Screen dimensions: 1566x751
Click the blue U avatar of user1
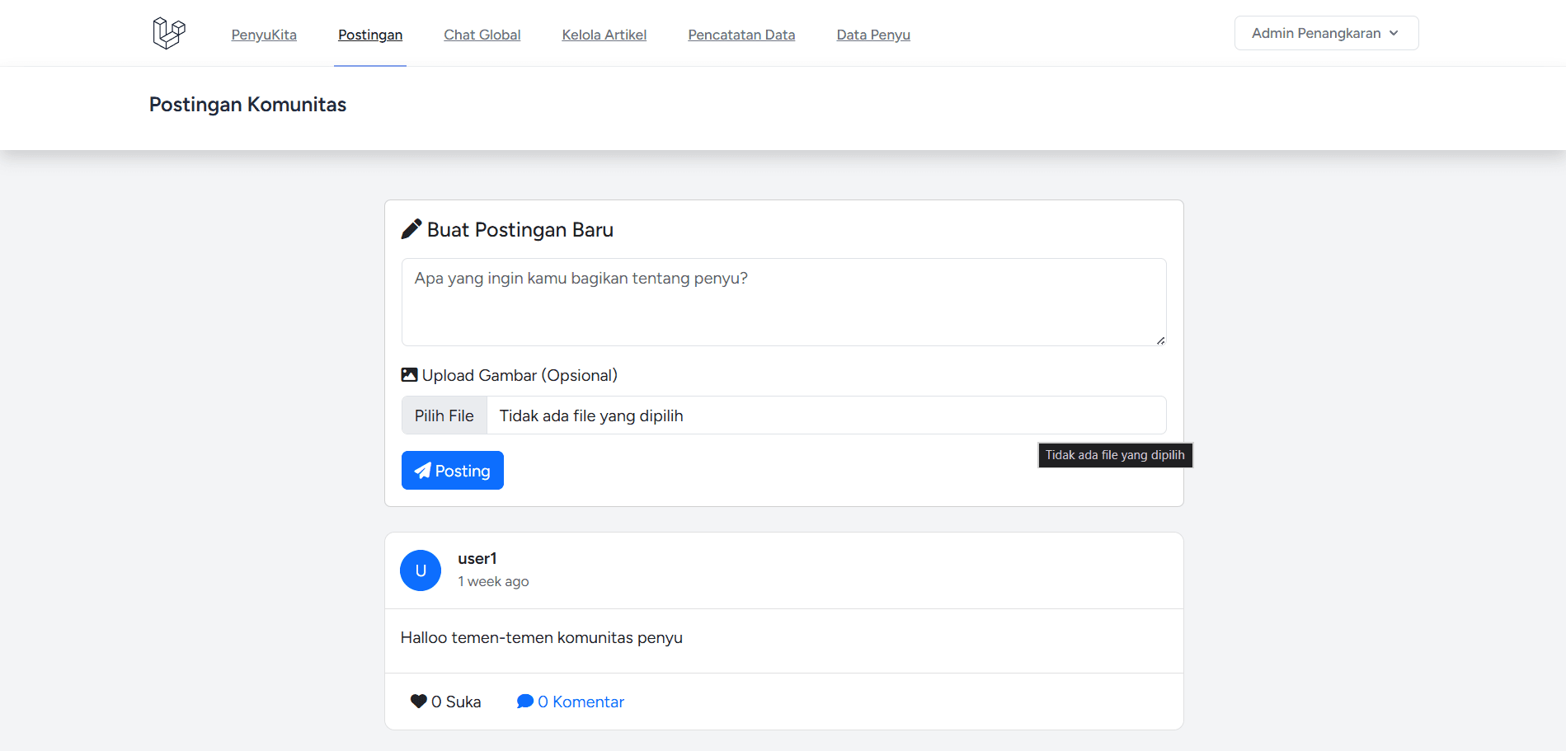421,570
